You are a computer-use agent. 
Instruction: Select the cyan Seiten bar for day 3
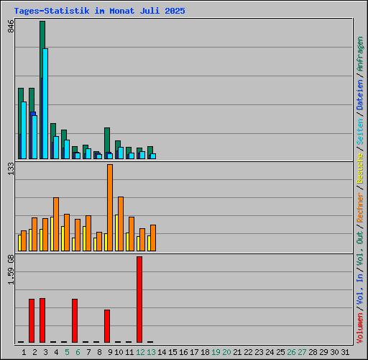(x=45, y=104)
